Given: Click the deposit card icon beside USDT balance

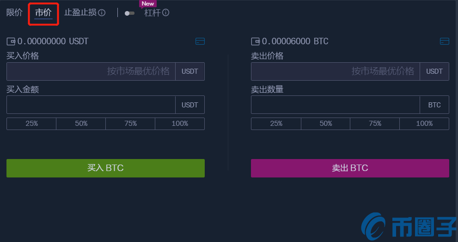Looking at the screenshot, I should 200,41.
